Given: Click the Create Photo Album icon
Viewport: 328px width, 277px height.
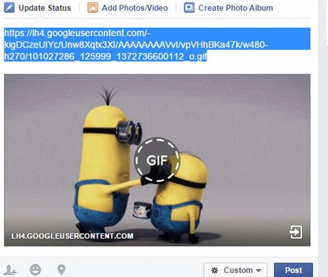Looking at the screenshot, I should tap(189, 8).
